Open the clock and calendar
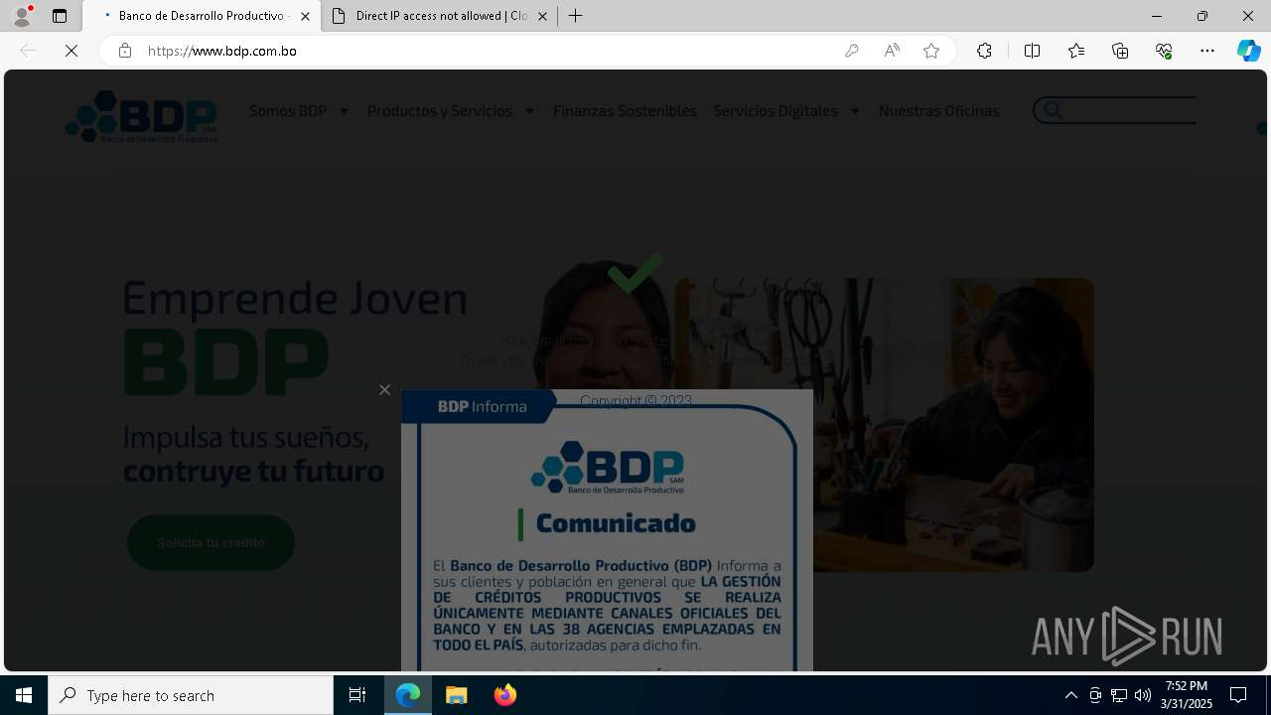This screenshot has width=1271, height=715. click(1189, 695)
